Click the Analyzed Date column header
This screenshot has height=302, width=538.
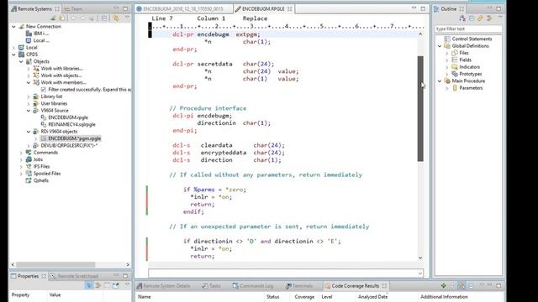point(372,297)
